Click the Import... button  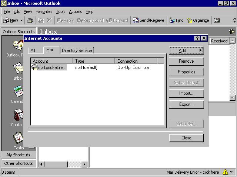point(186,93)
